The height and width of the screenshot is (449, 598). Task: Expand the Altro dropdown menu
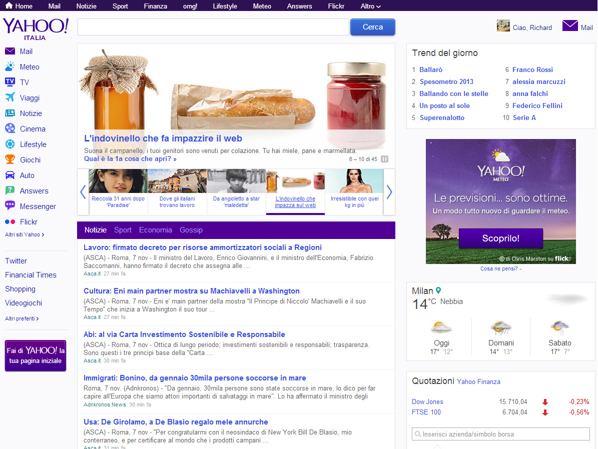370,6
